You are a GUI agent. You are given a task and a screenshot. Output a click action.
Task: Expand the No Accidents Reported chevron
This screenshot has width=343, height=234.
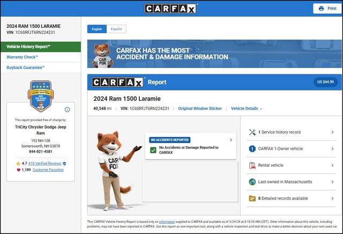[231, 140]
